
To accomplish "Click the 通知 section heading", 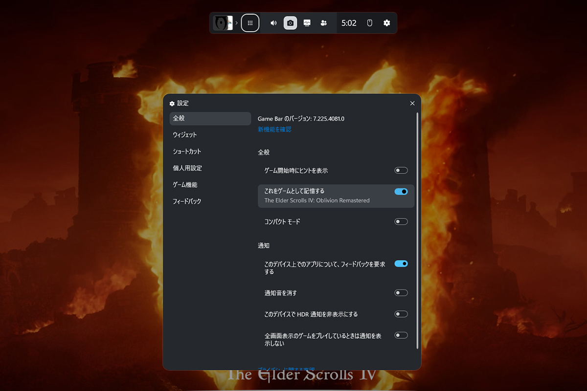I will tap(264, 245).
